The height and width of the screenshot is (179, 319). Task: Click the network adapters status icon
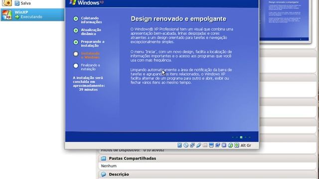coord(192,145)
